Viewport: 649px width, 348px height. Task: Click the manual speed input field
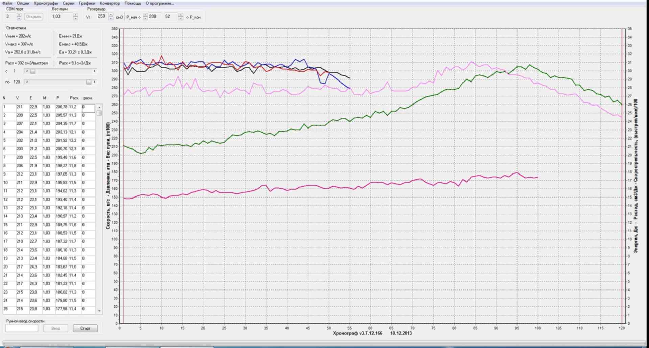click(22, 328)
